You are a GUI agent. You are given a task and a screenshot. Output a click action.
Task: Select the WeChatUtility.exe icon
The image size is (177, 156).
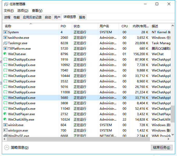tap(5, 120)
